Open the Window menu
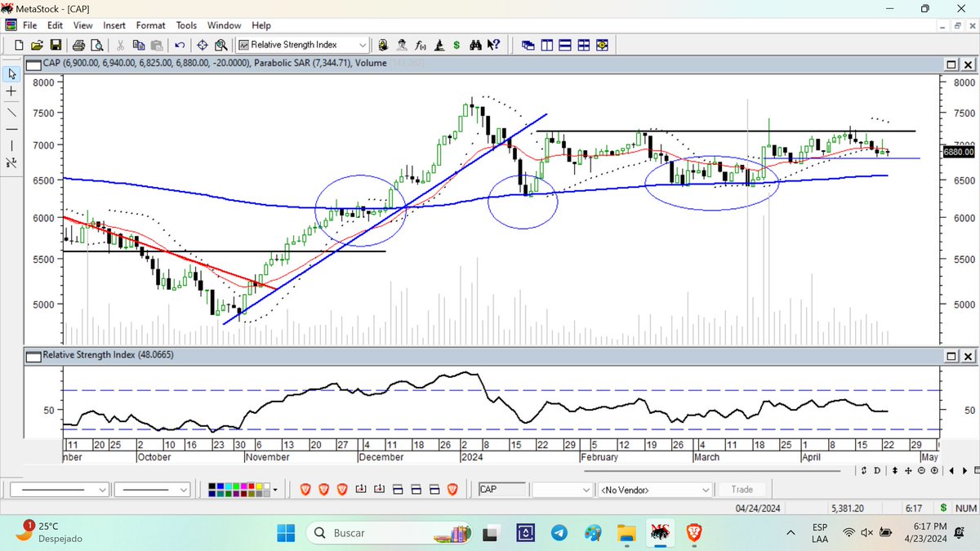Image resolution: width=980 pixels, height=551 pixels. pyautogui.click(x=224, y=25)
